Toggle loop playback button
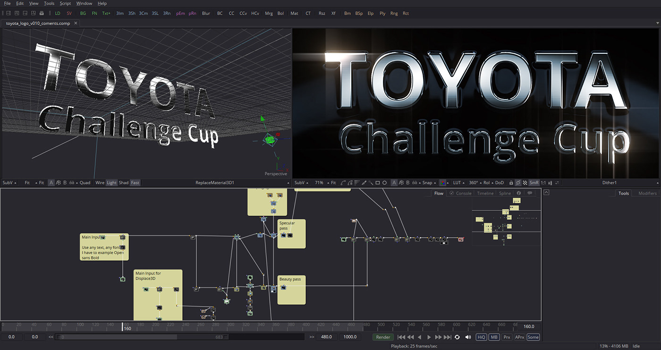661x350 pixels. click(457, 337)
